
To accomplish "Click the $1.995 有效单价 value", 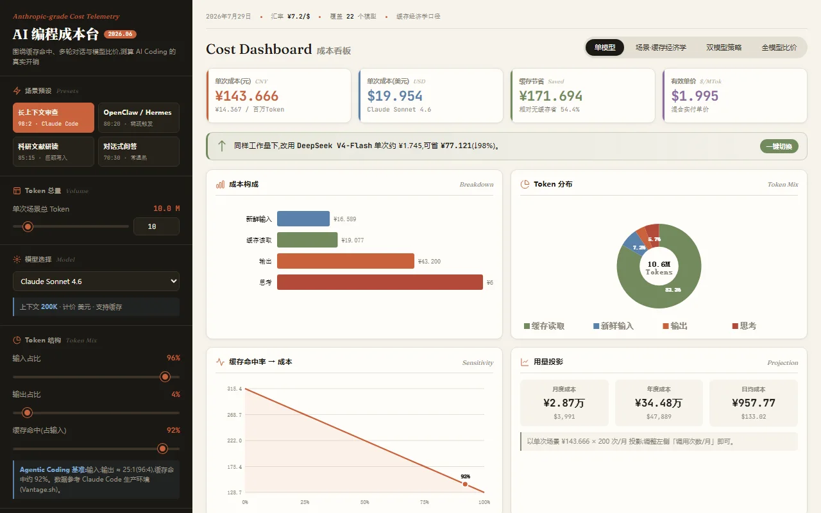I will coord(695,96).
